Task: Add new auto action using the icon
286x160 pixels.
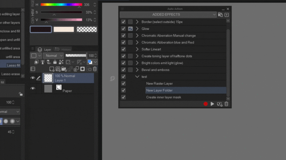Action: (220, 104)
